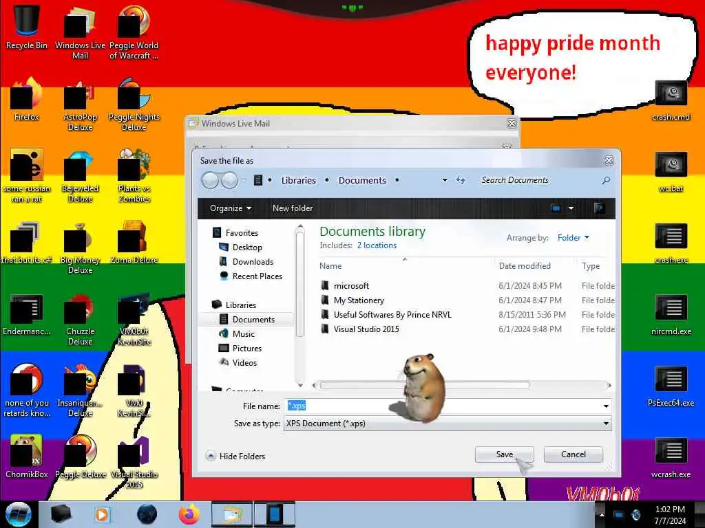This screenshot has width=705, height=528.
Task: Click horizontal scrollbar in file list
Action: [x=425, y=385]
